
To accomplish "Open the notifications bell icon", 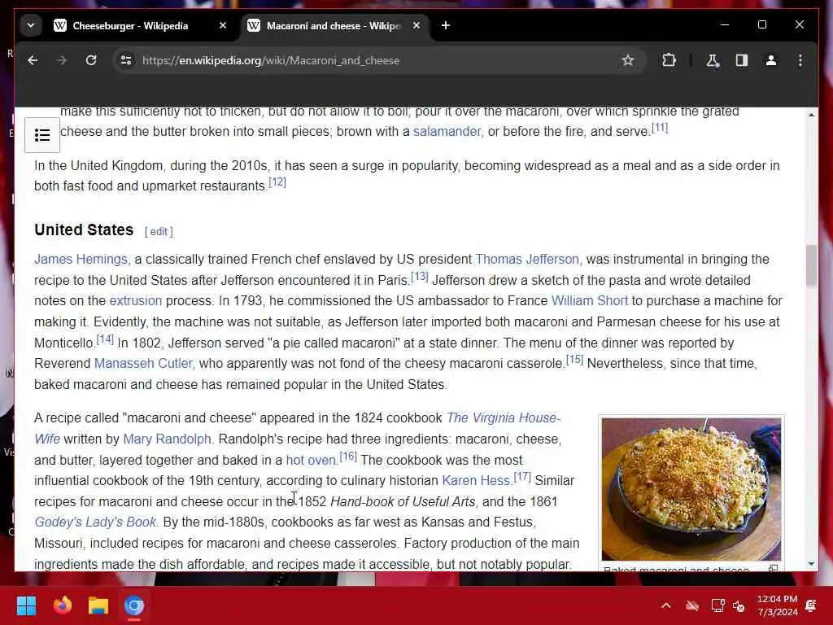I will [x=811, y=605].
